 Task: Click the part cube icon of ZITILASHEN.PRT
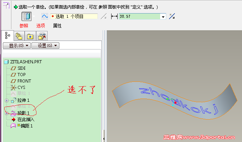coord(6,62)
